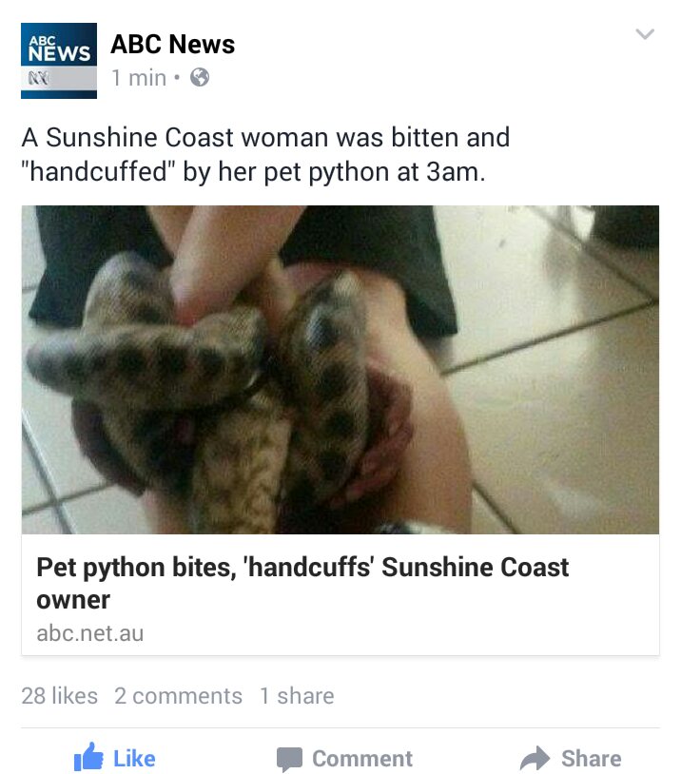The height and width of the screenshot is (774, 681).
Task: Click the small ABC logo in profile picture
Action: 38,78
